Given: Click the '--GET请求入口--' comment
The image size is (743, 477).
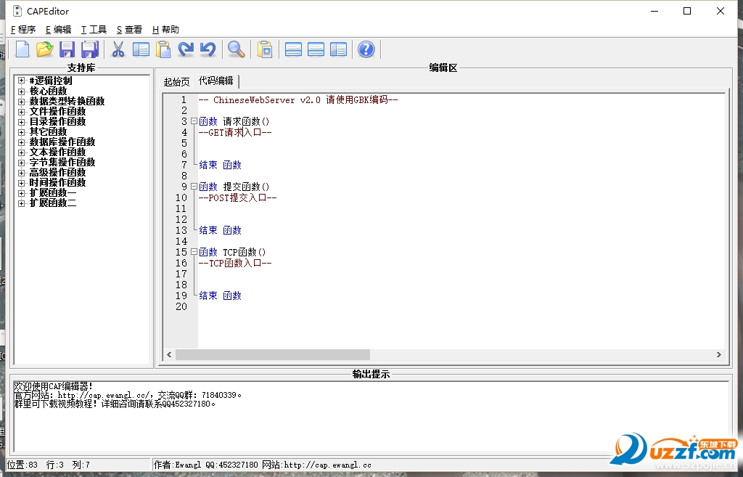Looking at the screenshot, I should pyautogui.click(x=235, y=133).
